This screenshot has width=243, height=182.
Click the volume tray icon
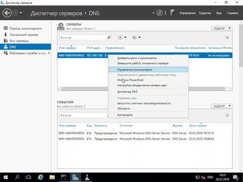(x=203, y=177)
